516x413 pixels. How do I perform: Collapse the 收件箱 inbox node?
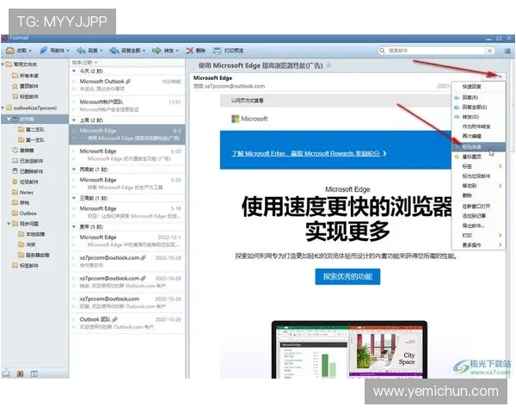[x=9, y=119]
